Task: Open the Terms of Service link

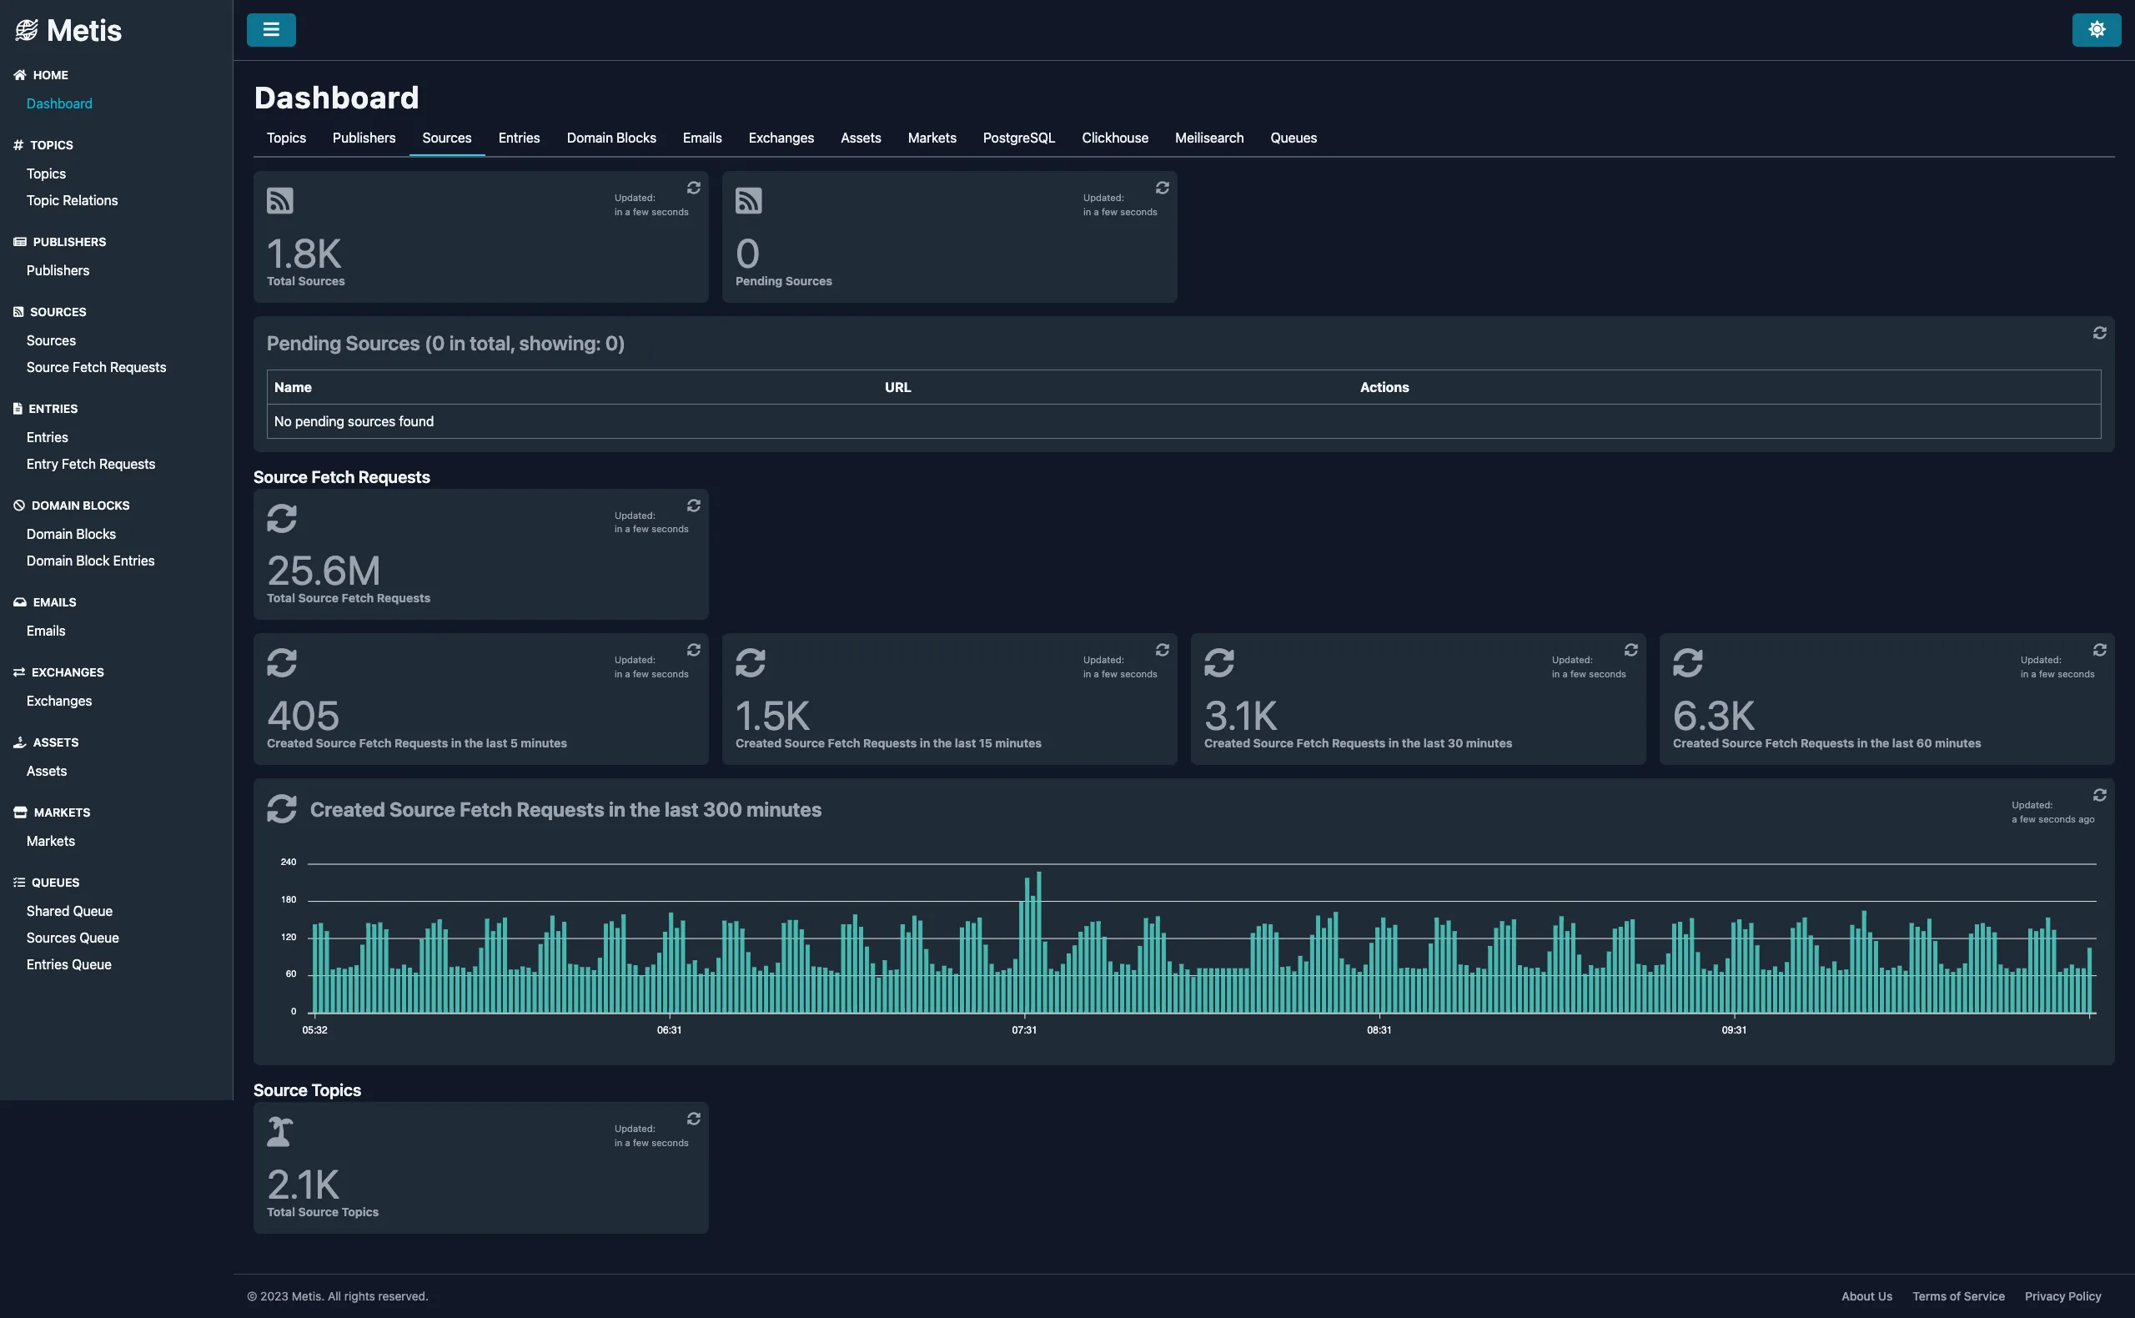Action: (1957, 1296)
